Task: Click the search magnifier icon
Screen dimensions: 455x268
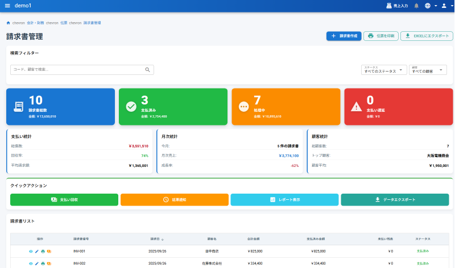Action: pos(147,70)
